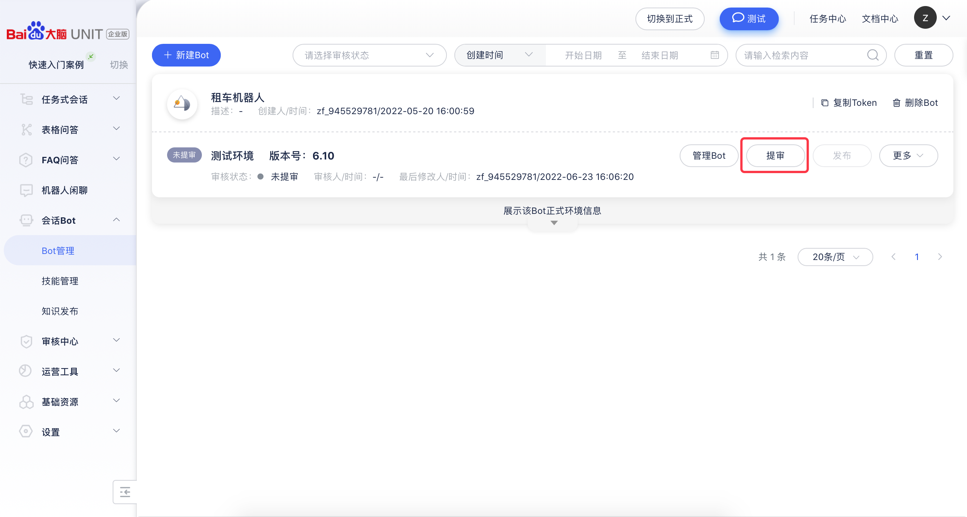Screen dimensions: 967x517
Task: Click the 租车机器人 bot title
Action: [237, 98]
